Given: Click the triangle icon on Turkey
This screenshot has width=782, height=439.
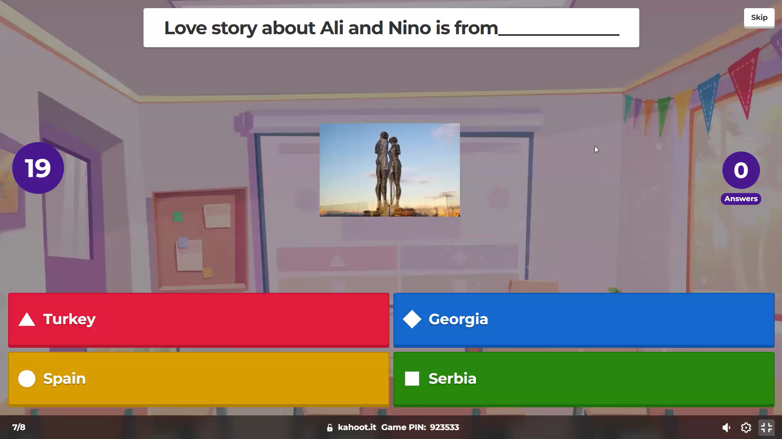Looking at the screenshot, I should click(x=27, y=320).
